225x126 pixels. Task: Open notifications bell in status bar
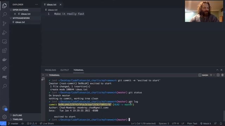click(x=221, y=124)
